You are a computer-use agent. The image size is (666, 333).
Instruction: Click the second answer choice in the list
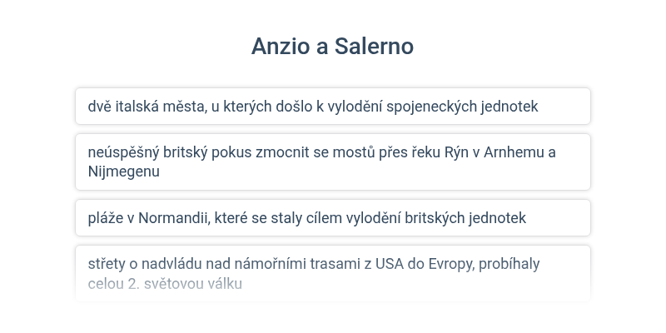[333, 162]
